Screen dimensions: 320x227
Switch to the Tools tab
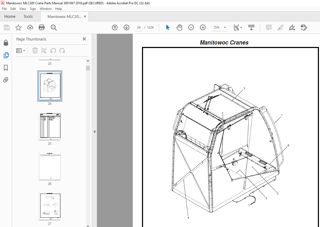[x=28, y=17]
